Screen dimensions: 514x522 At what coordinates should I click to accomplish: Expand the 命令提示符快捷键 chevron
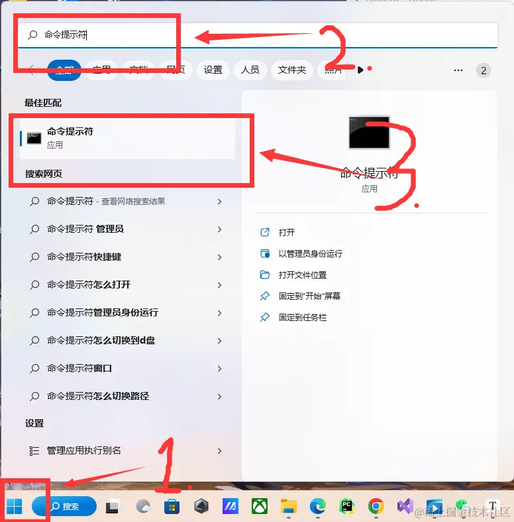pos(219,257)
